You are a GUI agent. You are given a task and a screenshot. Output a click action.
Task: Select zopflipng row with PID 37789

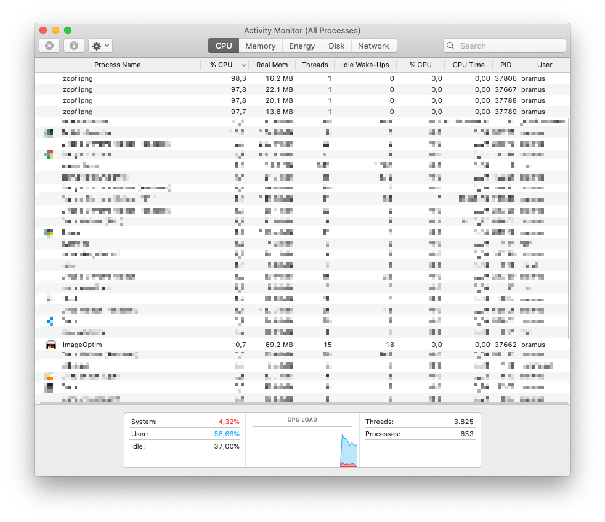coord(302,112)
